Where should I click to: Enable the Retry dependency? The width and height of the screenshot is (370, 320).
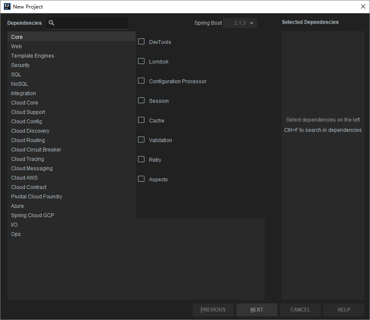click(141, 159)
